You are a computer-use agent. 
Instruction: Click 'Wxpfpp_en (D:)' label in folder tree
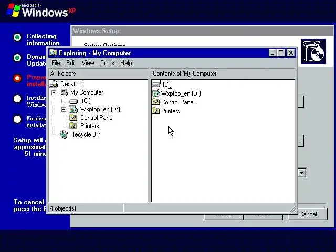pyautogui.click(x=100, y=109)
